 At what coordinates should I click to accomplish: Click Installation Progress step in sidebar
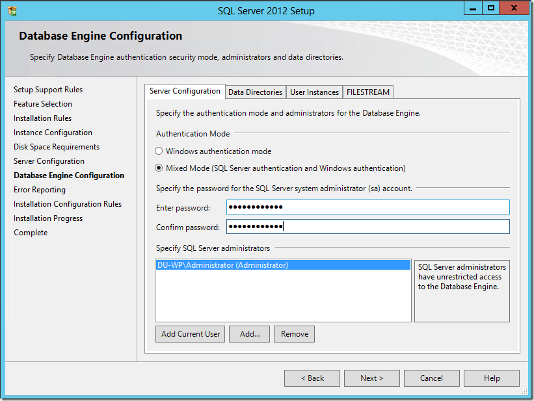48,218
